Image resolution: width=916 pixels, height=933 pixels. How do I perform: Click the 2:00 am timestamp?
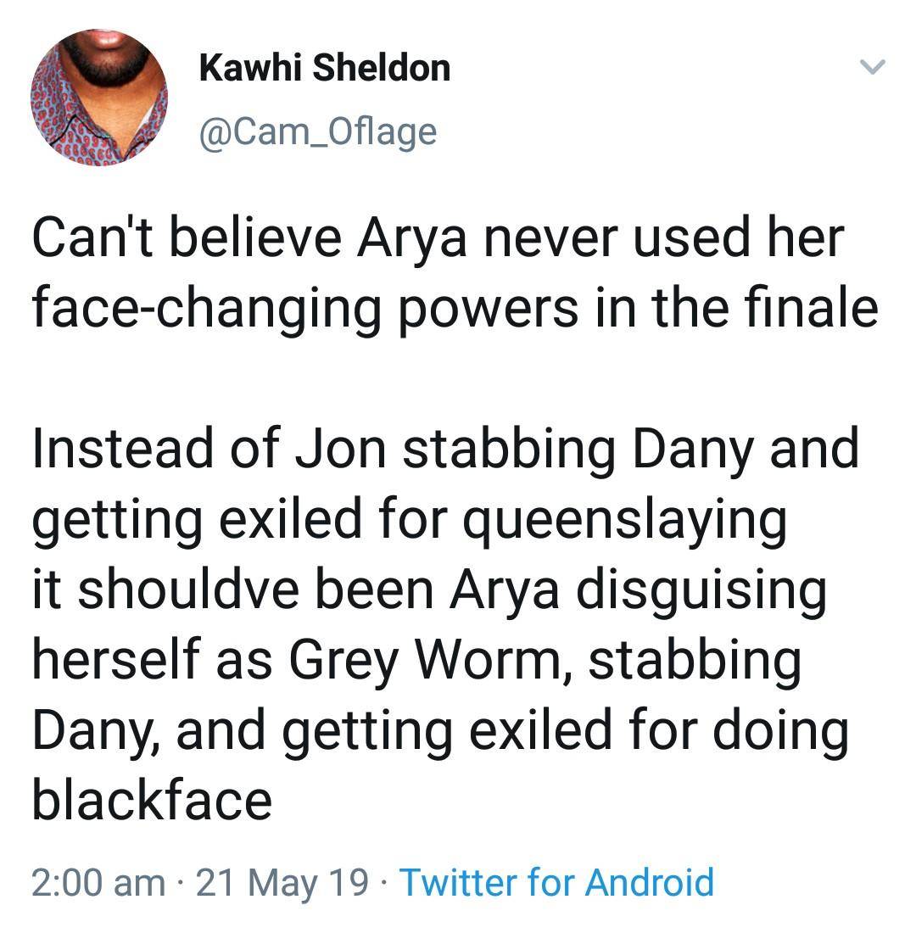coord(98,882)
